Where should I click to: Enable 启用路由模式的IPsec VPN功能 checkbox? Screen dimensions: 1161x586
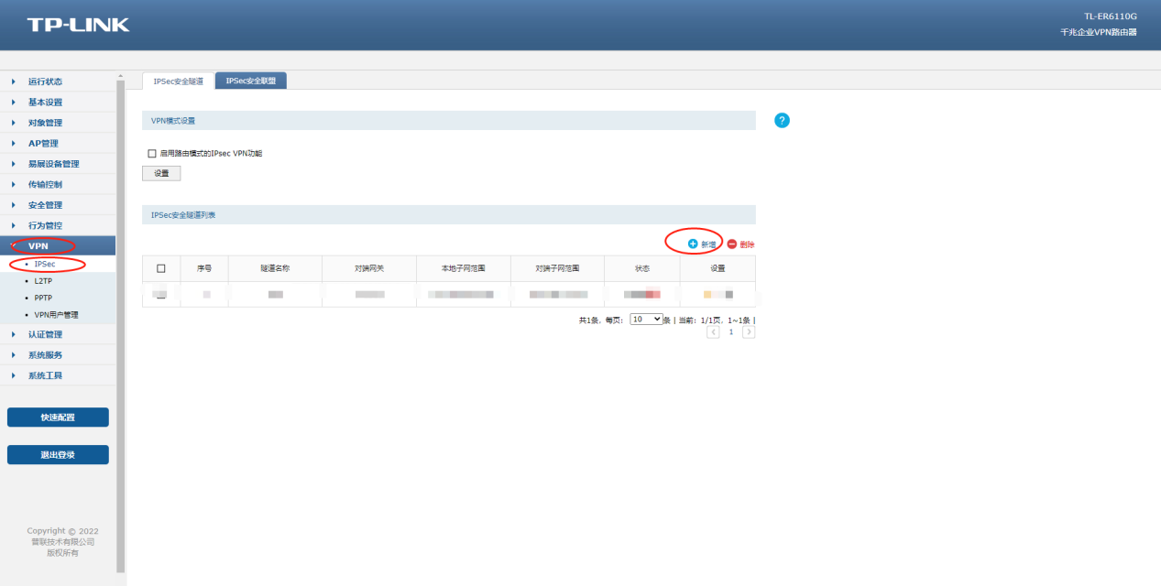(x=152, y=154)
